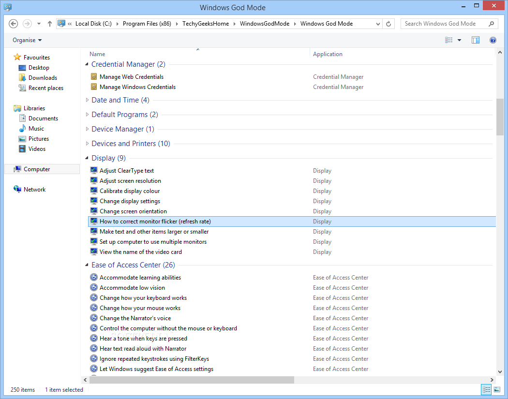
Task: Open the Organise menu
Action: pos(27,40)
